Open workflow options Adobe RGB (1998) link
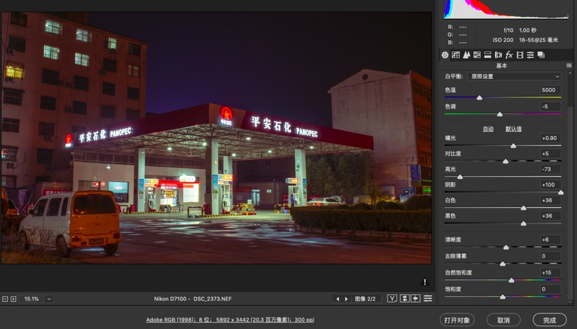This screenshot has height=329, width=577. coord(230,320)
